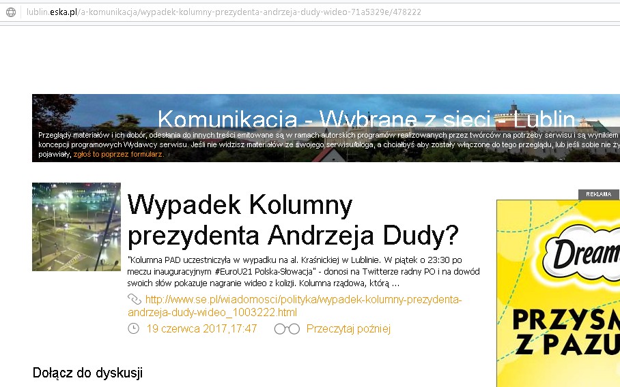Click the glasses read-later icon

coord(287,329)
